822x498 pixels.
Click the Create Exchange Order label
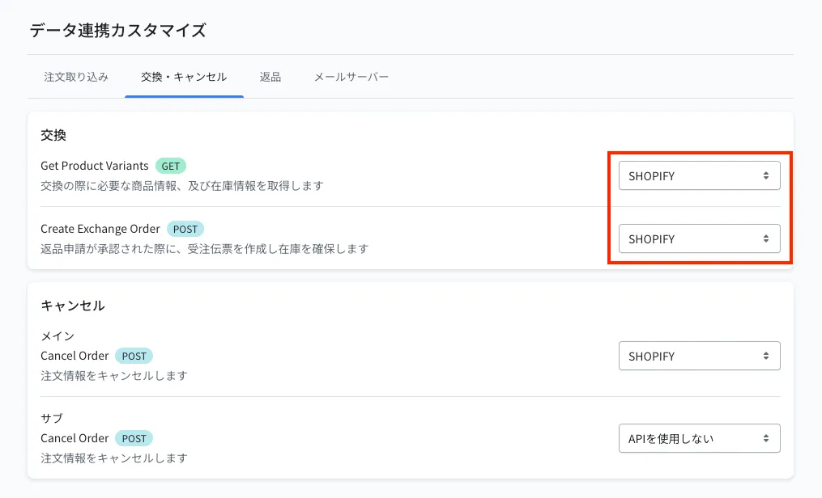(100, 229)
